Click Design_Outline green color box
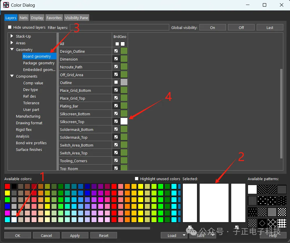 tap(124, 51)
